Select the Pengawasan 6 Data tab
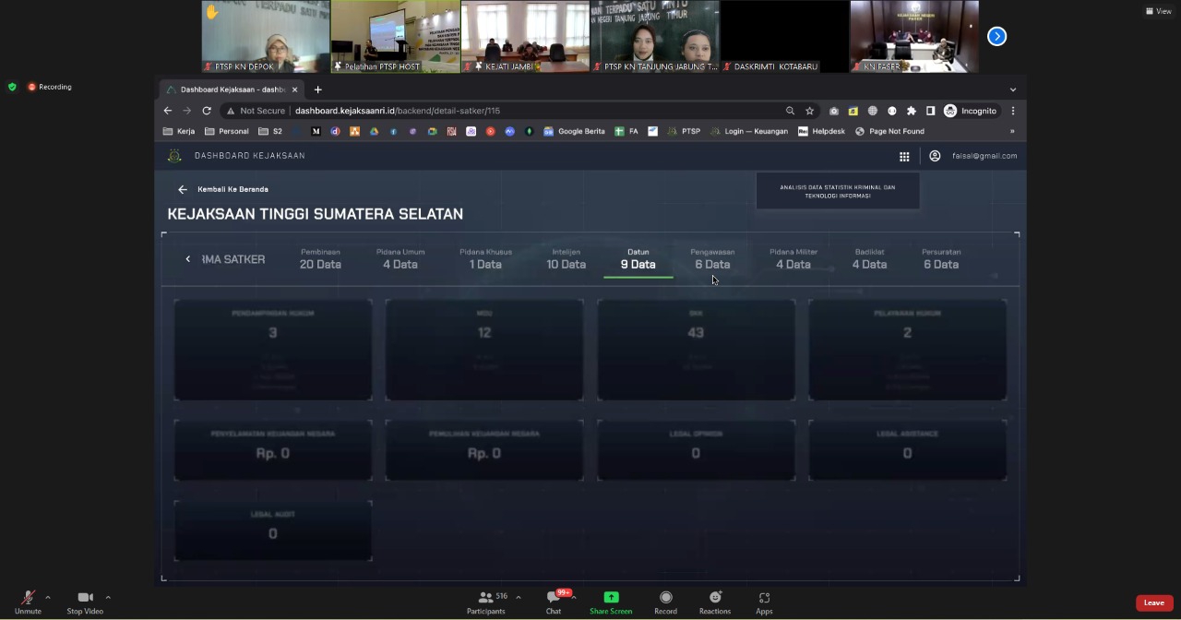1181x620 pixels. coord(712,259)
